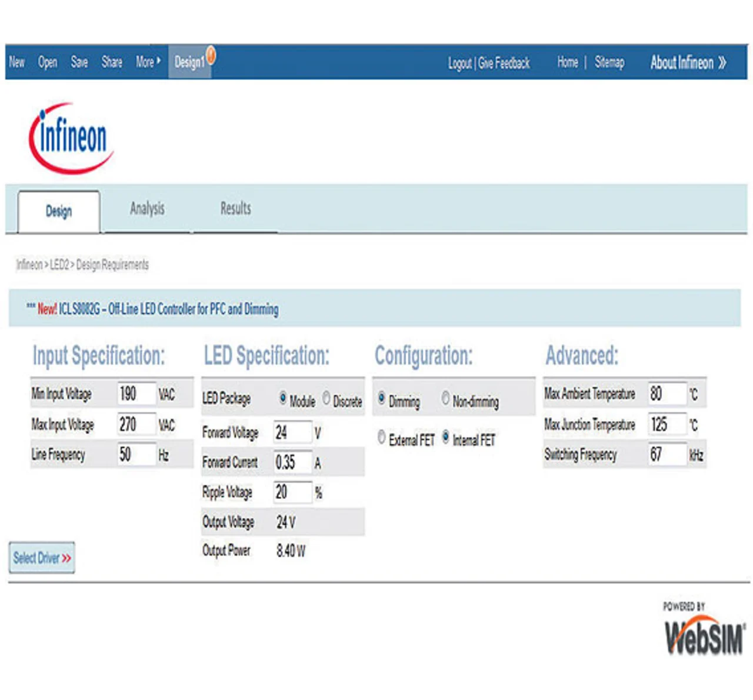Image resolution: width=753 pixels, height=700 pixels.
Task: Click the Min Input Voltage field
Action: [136, 394]
